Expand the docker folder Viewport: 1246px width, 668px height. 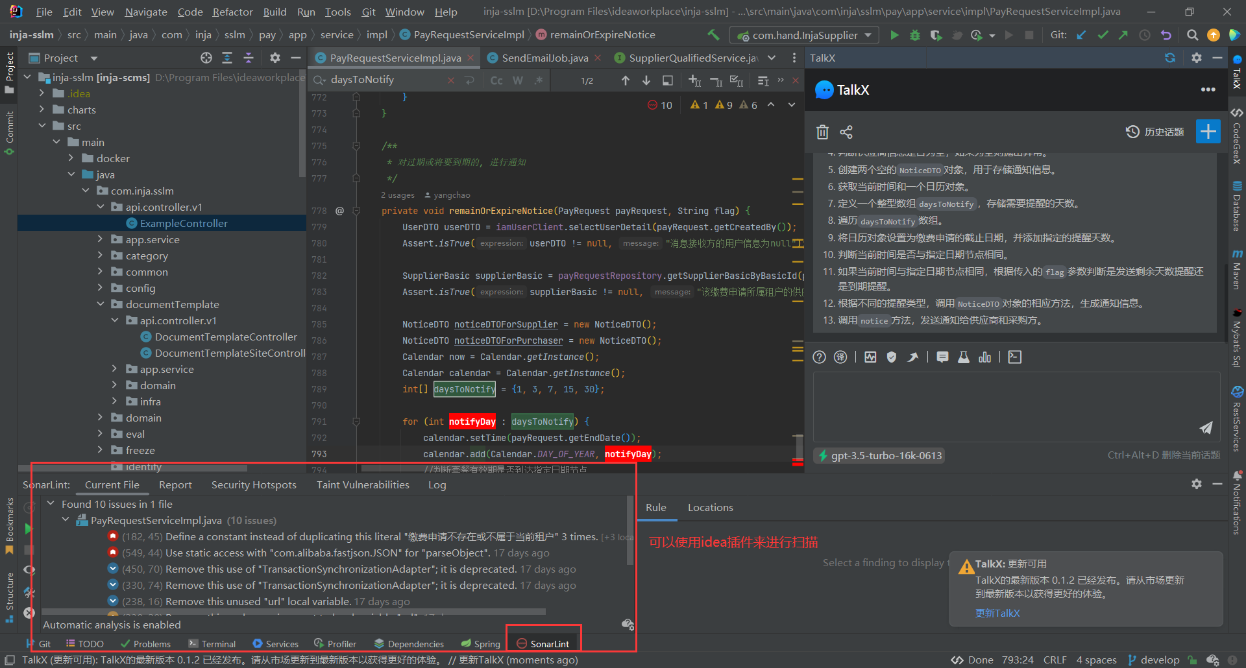click(x=71, y=158)
